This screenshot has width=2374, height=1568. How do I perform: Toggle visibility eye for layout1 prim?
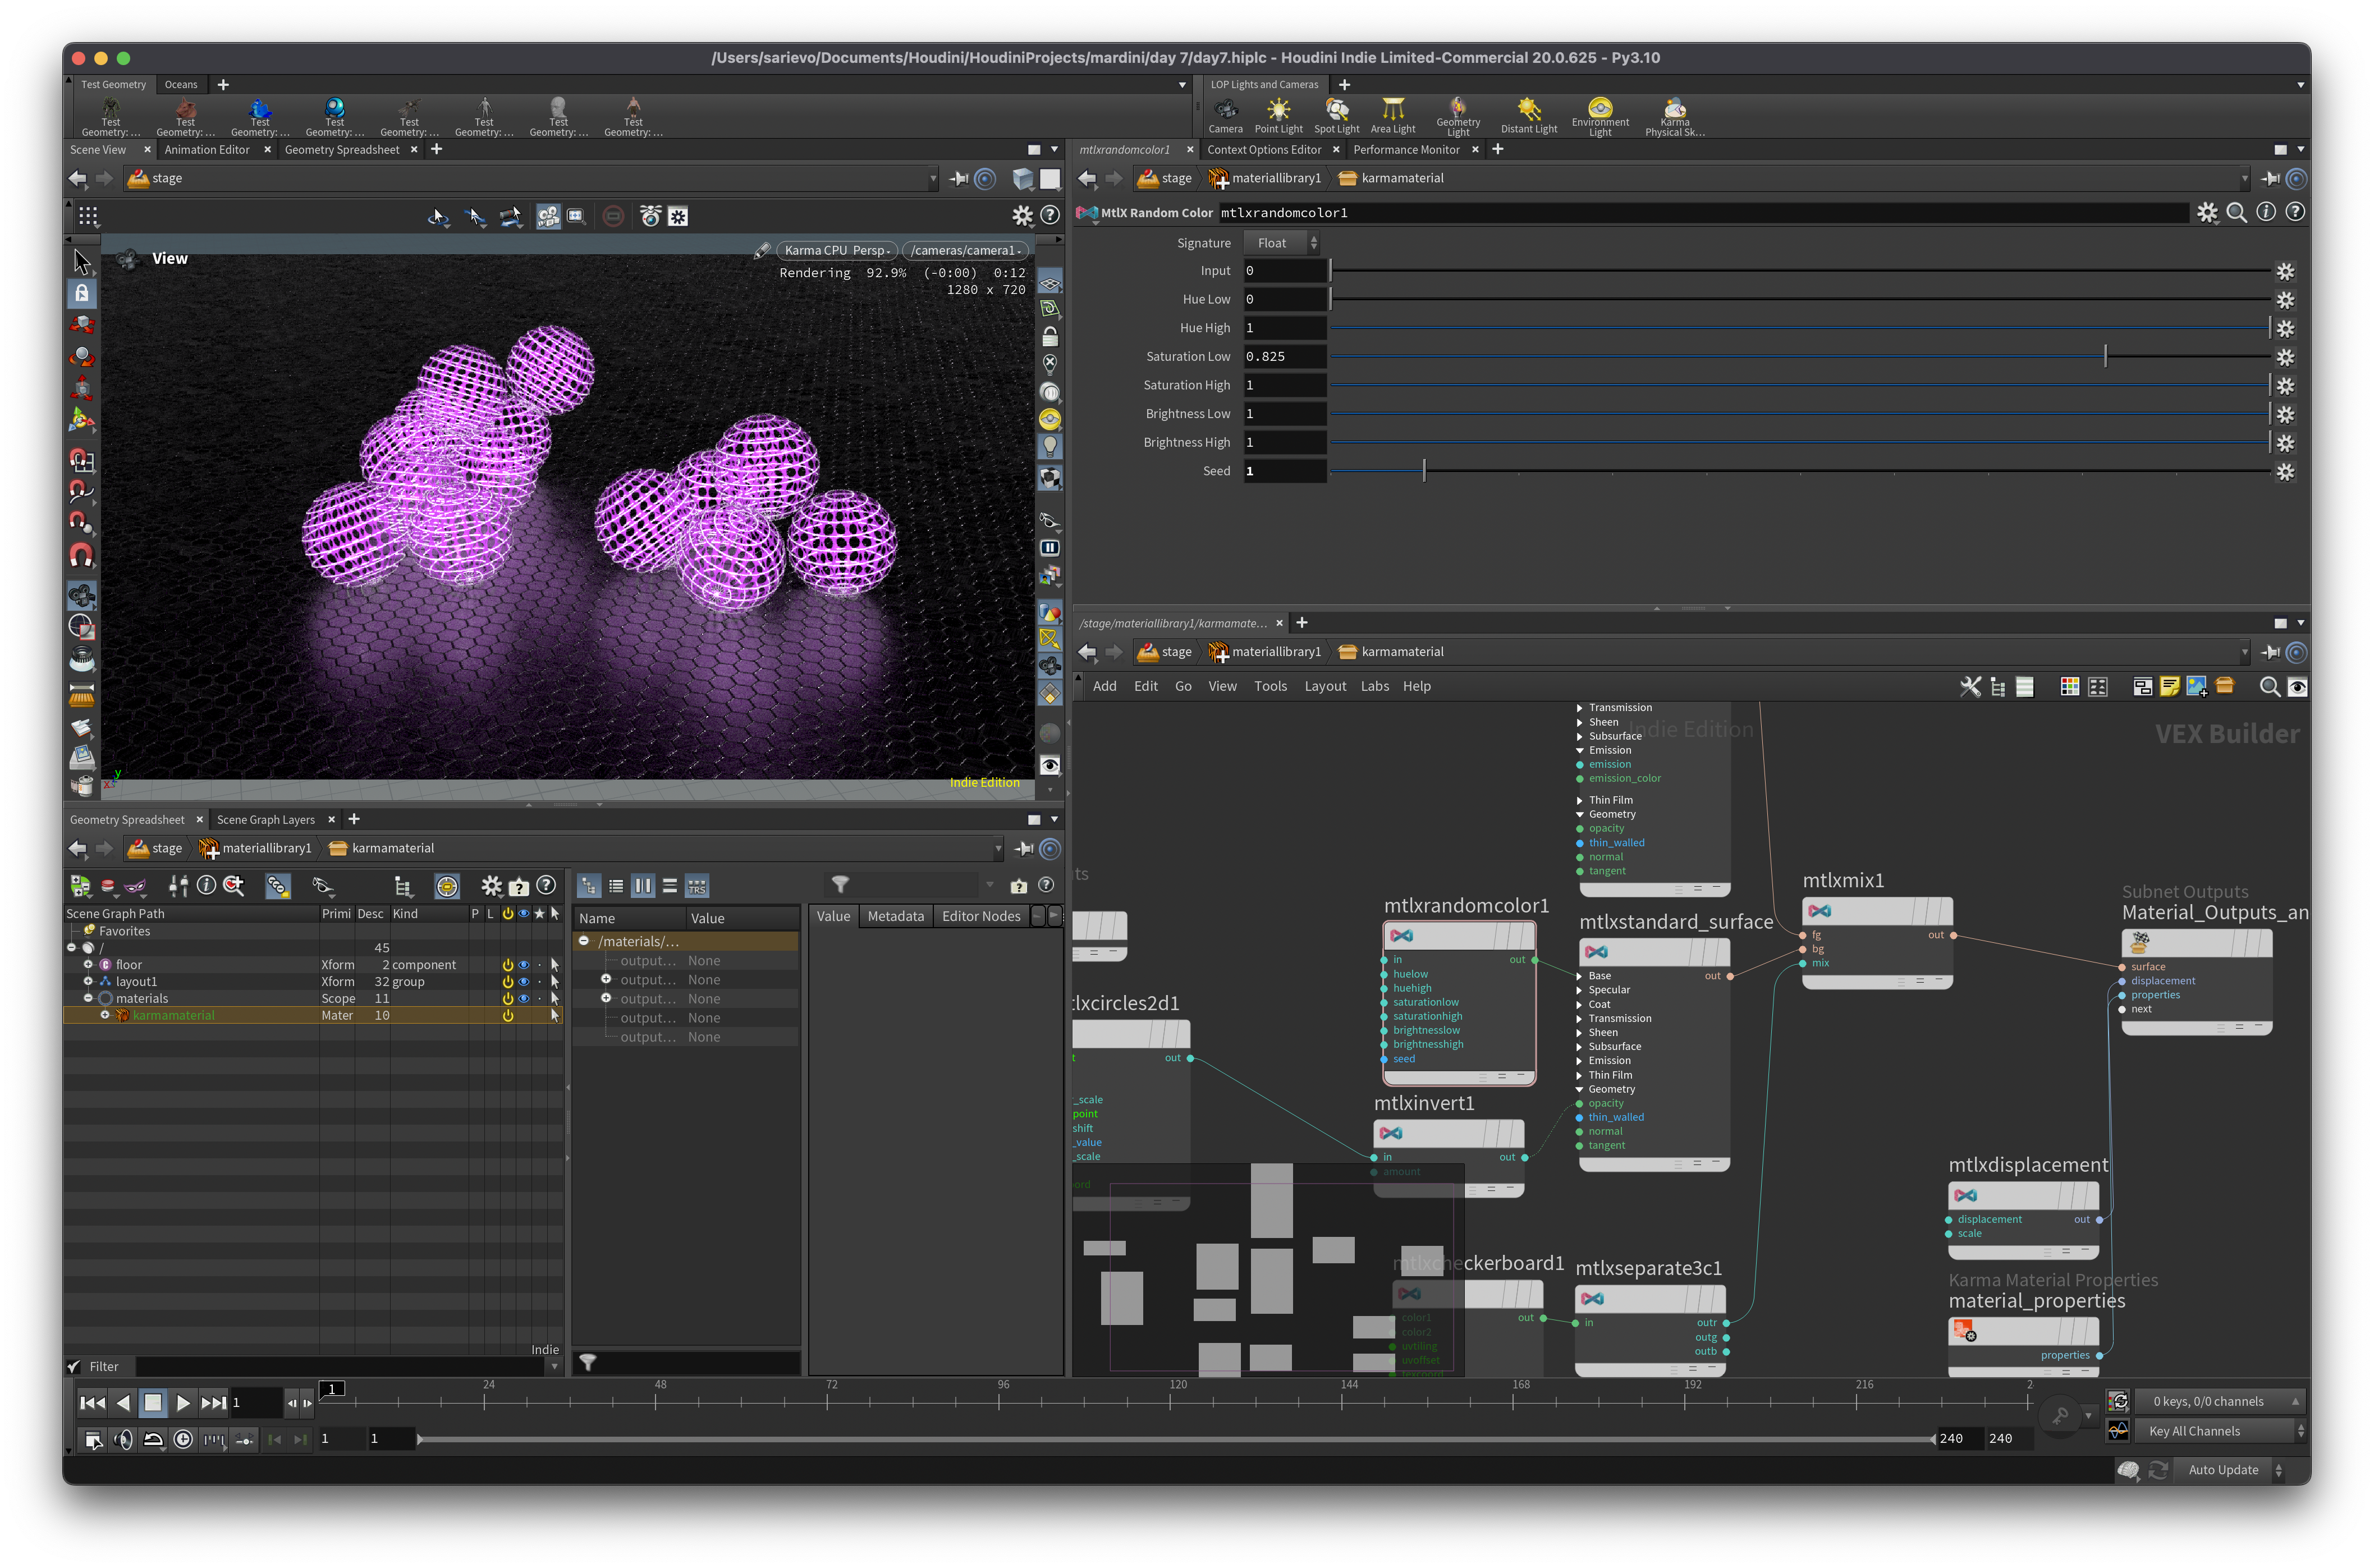[x=523, y=981]
